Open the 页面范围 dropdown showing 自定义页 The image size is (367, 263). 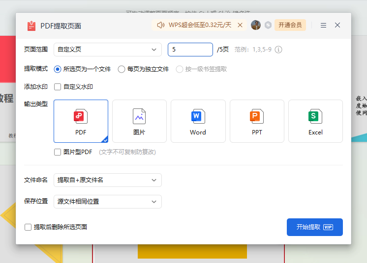click(x=108, y=50)
